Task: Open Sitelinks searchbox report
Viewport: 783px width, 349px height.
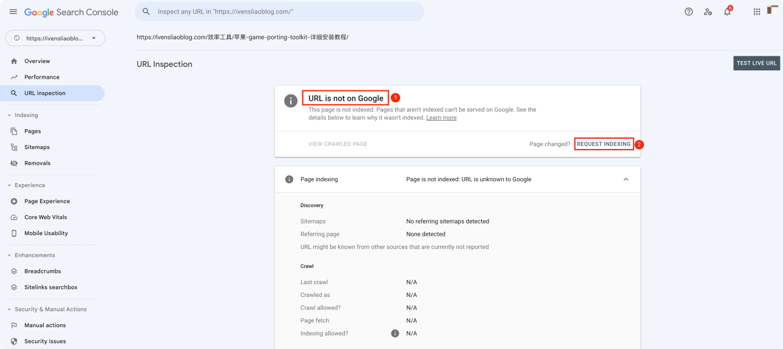Action: tap(51, 287)
